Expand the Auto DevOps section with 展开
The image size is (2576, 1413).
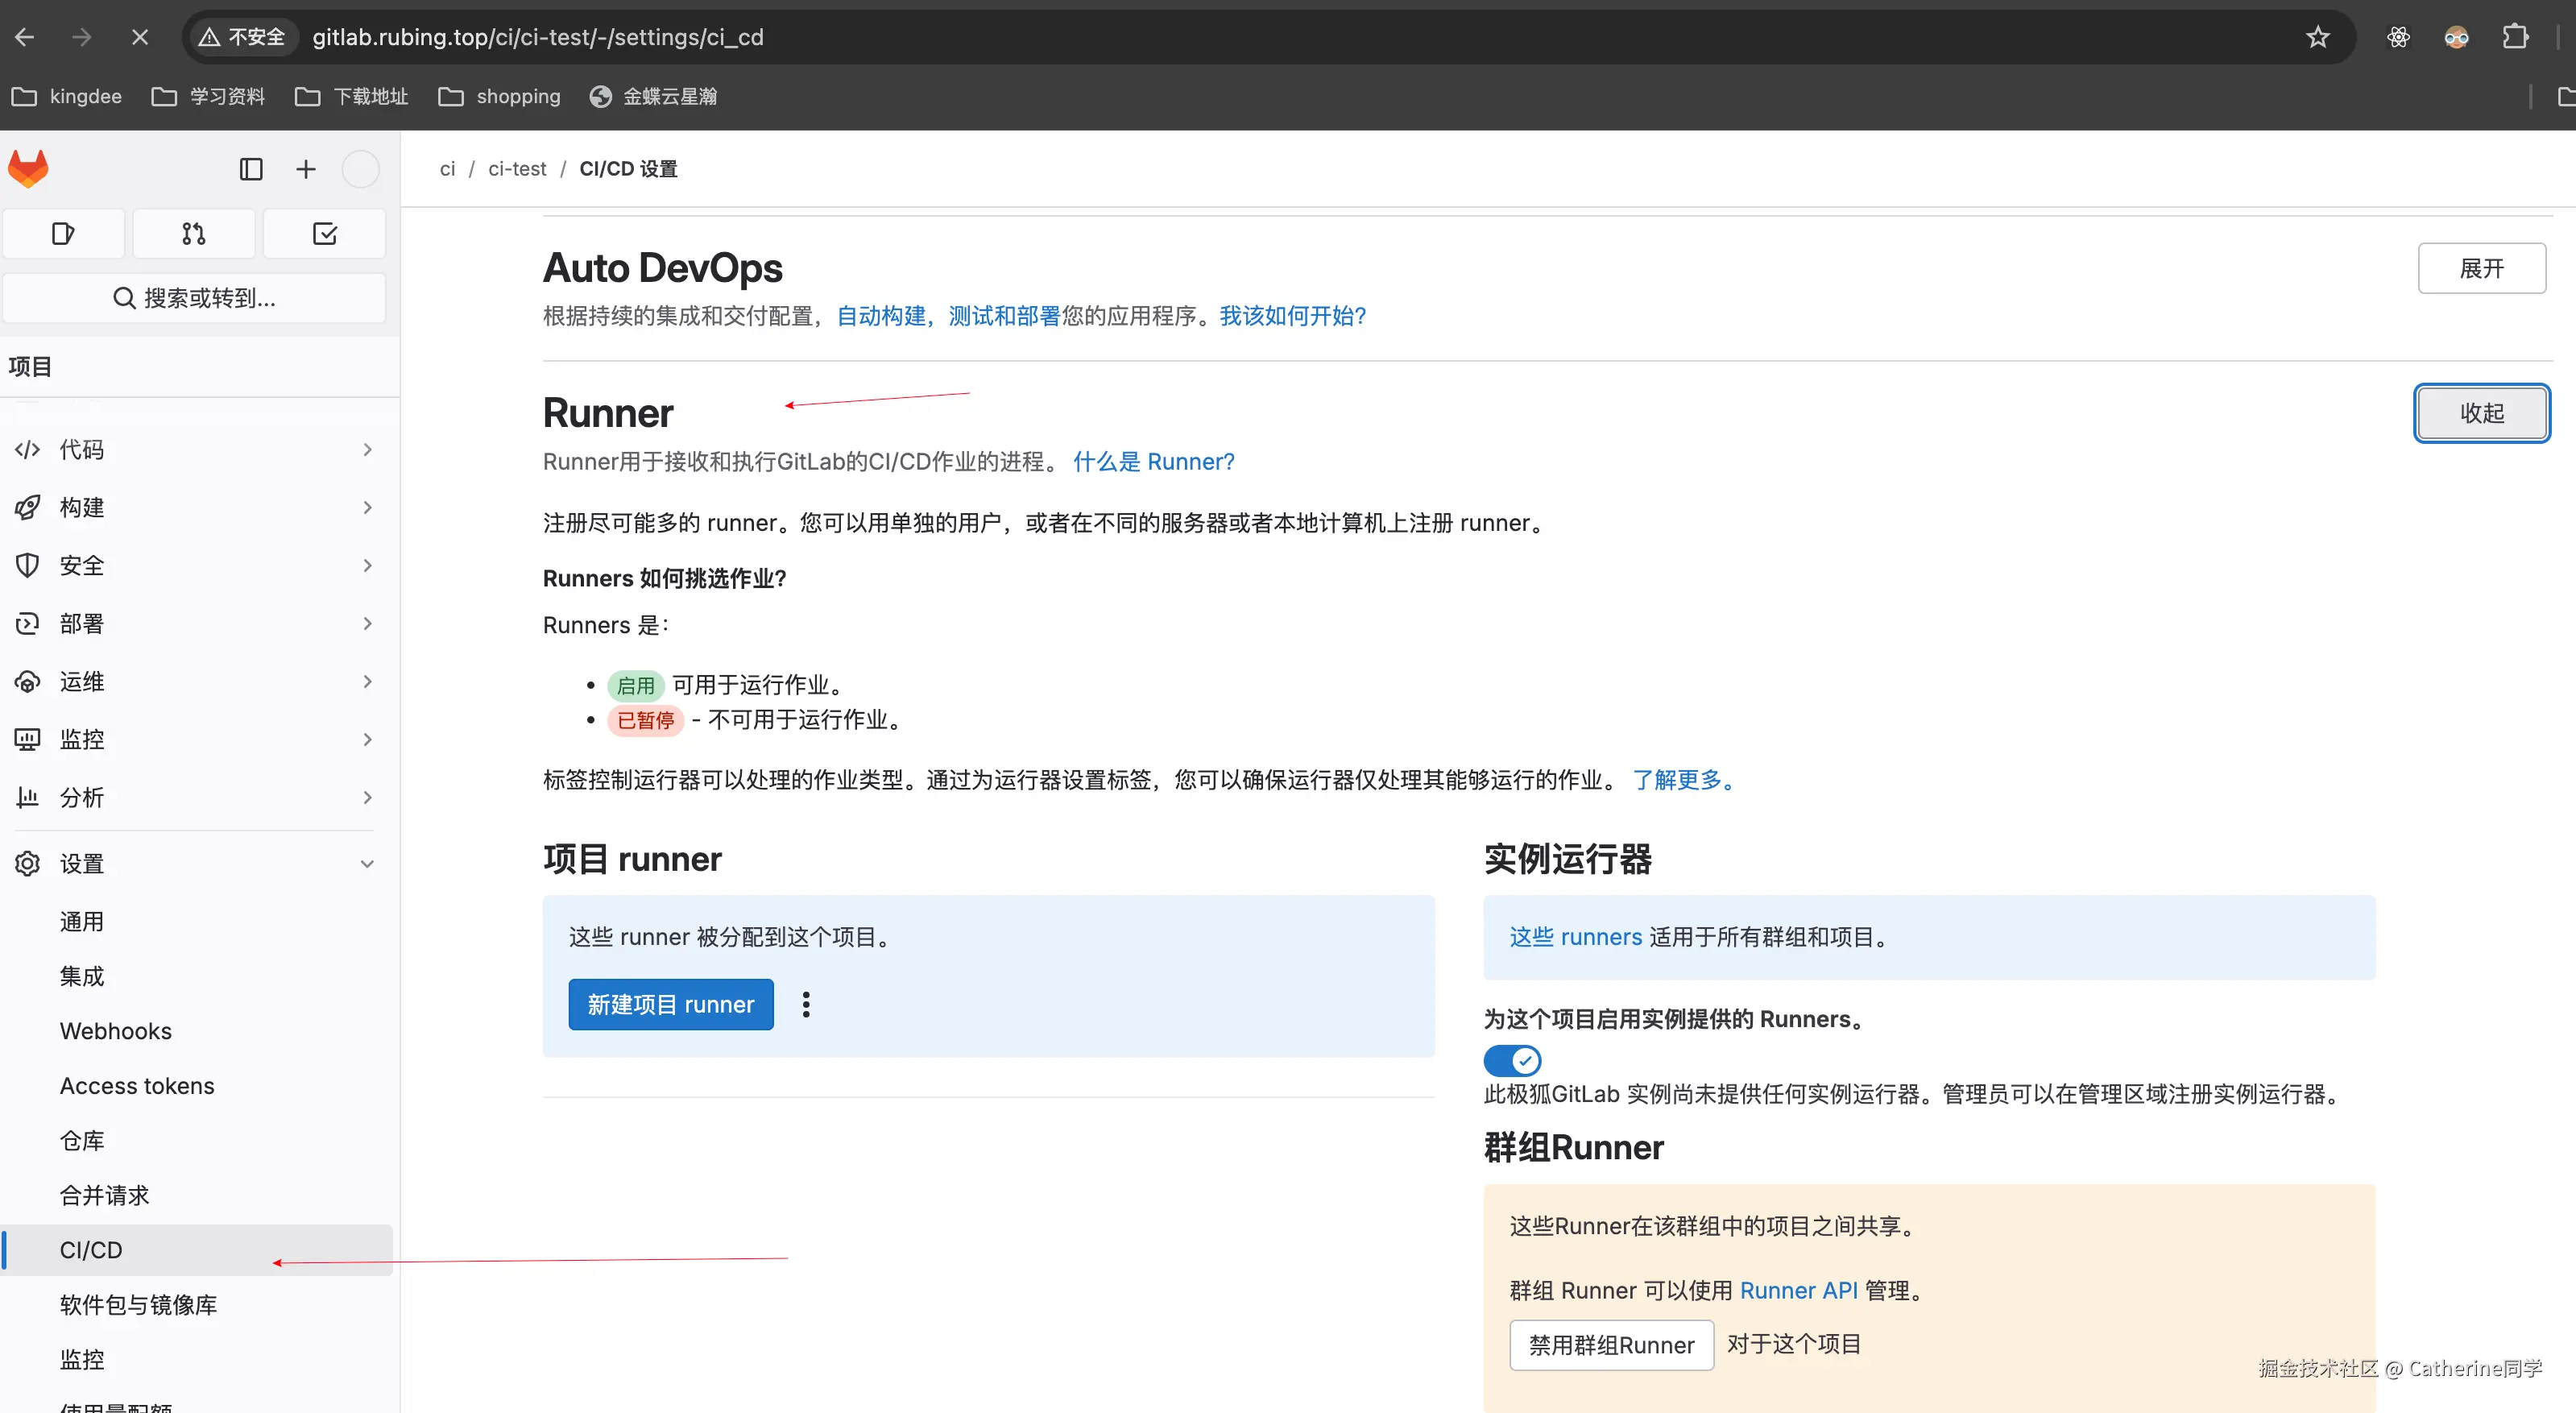2481,268
